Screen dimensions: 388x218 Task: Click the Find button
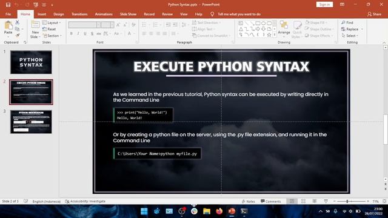347,23
